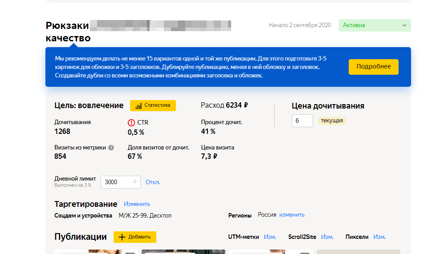Open the Статистика bar chart button

coord(153,105)
